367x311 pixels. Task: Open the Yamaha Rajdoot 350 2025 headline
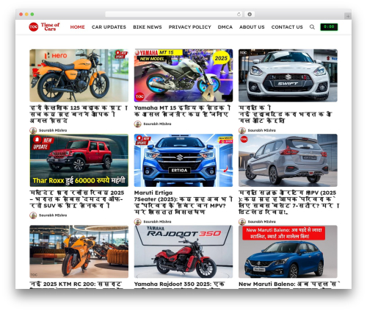click(179, 285)
